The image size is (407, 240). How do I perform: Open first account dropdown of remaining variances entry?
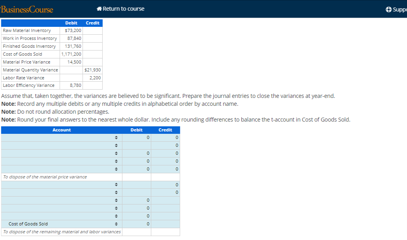pyautogui.click(x=62, y=185)
